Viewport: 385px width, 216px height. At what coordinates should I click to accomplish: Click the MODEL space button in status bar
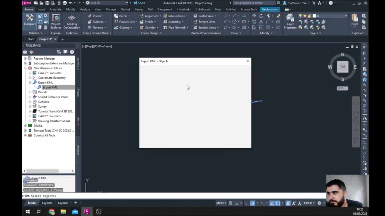point(221,203)
